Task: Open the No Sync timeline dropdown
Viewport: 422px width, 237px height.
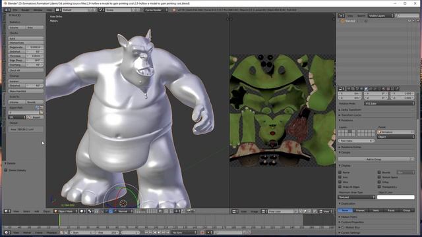Action: point(184,232)
